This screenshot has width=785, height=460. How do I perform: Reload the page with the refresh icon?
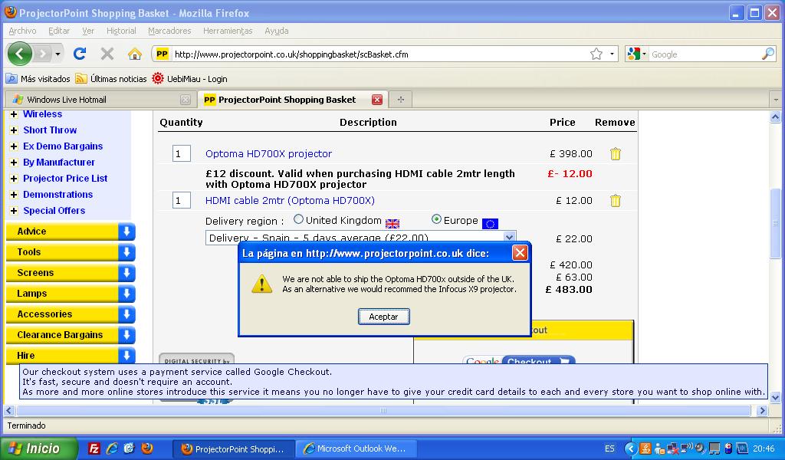(x=80, y=54)
